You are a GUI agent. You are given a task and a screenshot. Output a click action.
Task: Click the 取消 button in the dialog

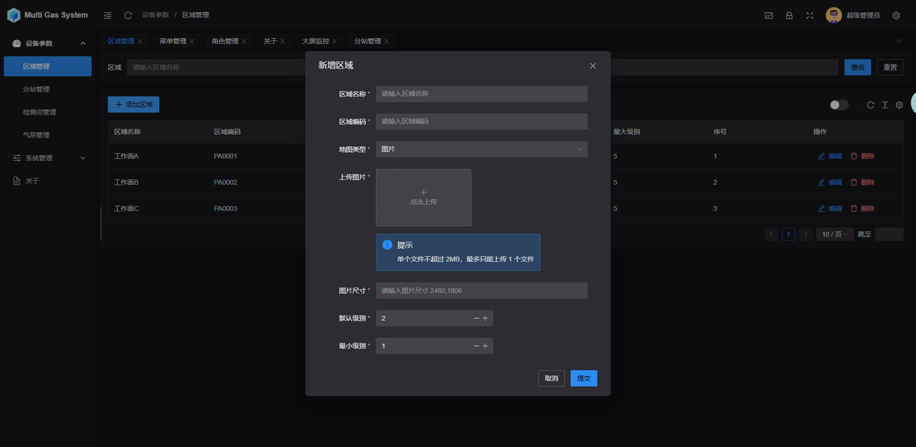tap(552, 378)
